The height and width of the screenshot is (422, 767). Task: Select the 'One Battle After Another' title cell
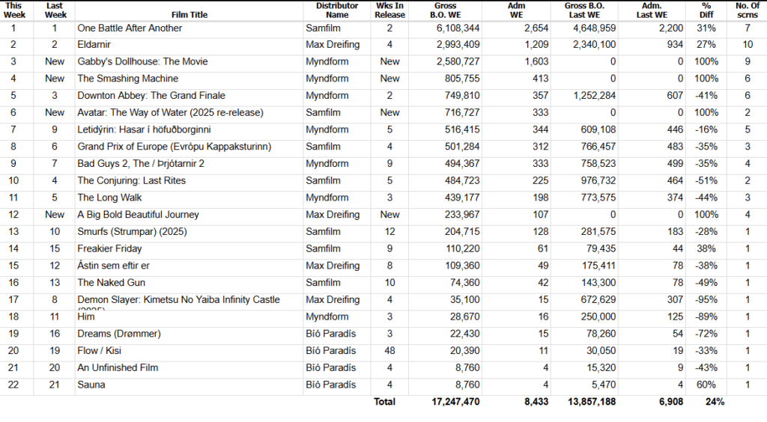tap(130, 28)
